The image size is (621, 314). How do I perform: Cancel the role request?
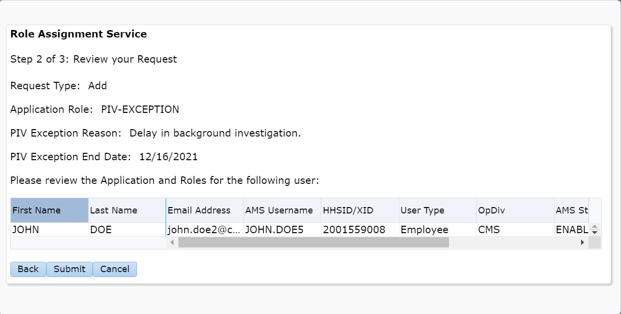click(x=115, y=269)
